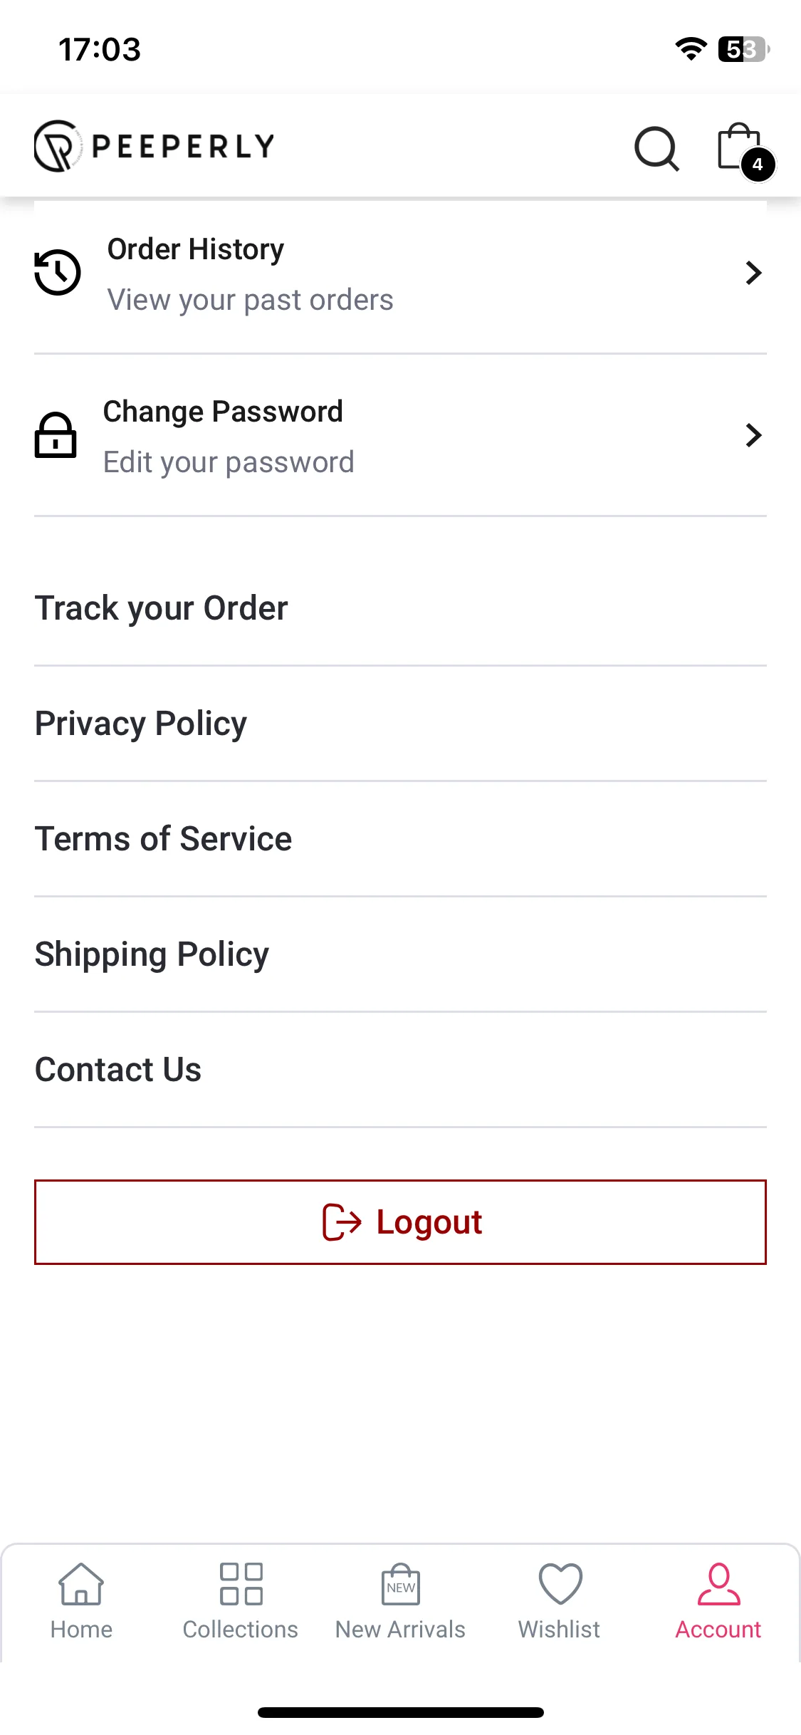Open the shopping bag cart icon
The height and width of the screenshot is (1735, 801).
coord(739,146)
